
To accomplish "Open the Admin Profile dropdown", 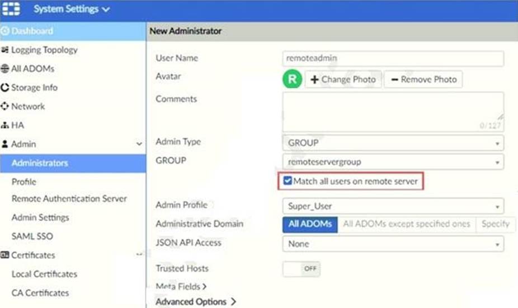I will coord(393,206).
